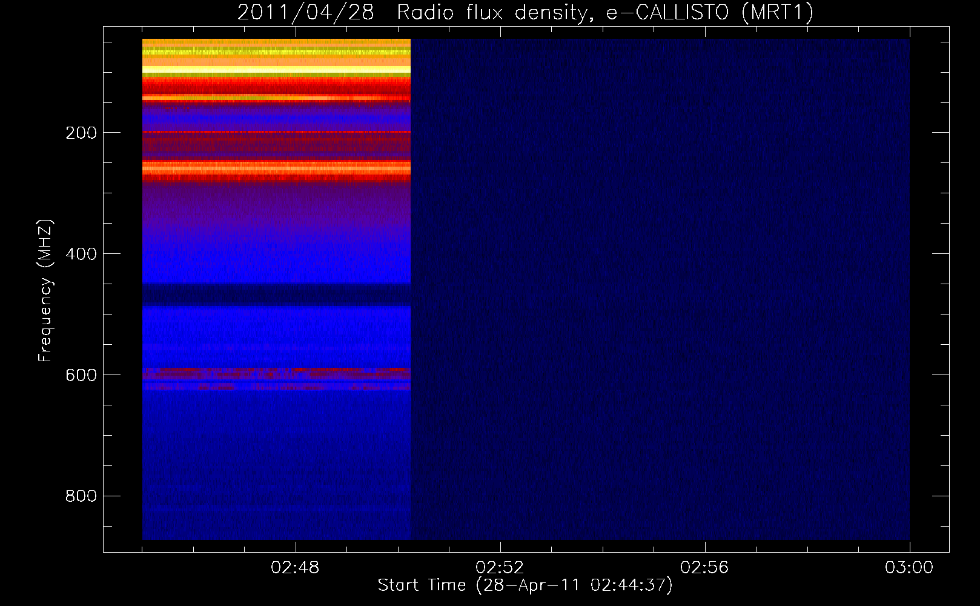The height and width of the screenshot is (606, 980).
Task: Click the orange emission band near 260 MHz
Action: click(x=276, y=167)
